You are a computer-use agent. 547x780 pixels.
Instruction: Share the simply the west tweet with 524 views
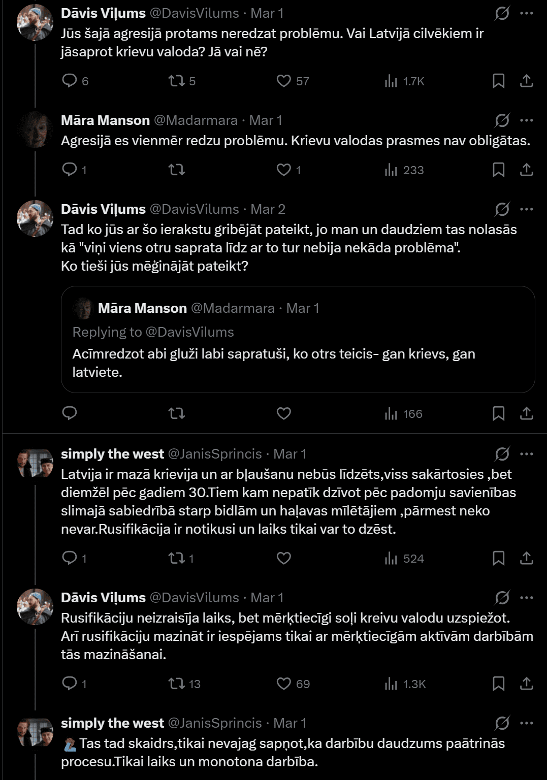527,559
